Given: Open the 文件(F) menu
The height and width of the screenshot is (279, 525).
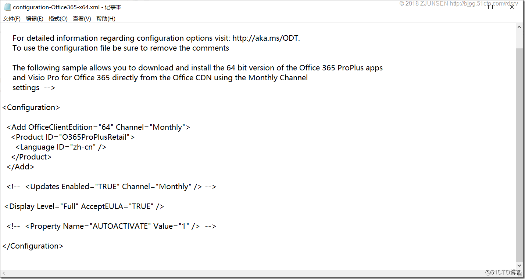Looking at the screenshot, I should 12,19.
